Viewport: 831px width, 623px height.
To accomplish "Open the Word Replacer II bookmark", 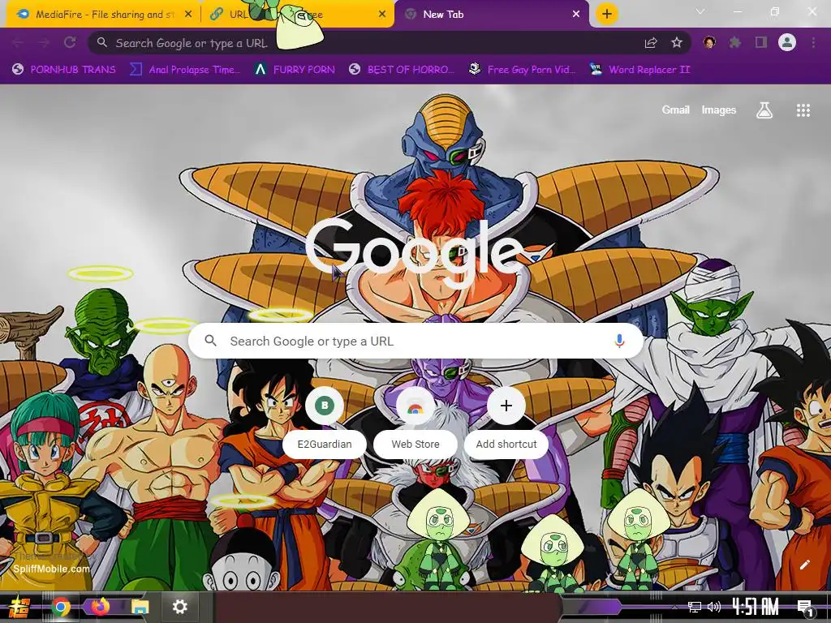I will click(640, 70).
